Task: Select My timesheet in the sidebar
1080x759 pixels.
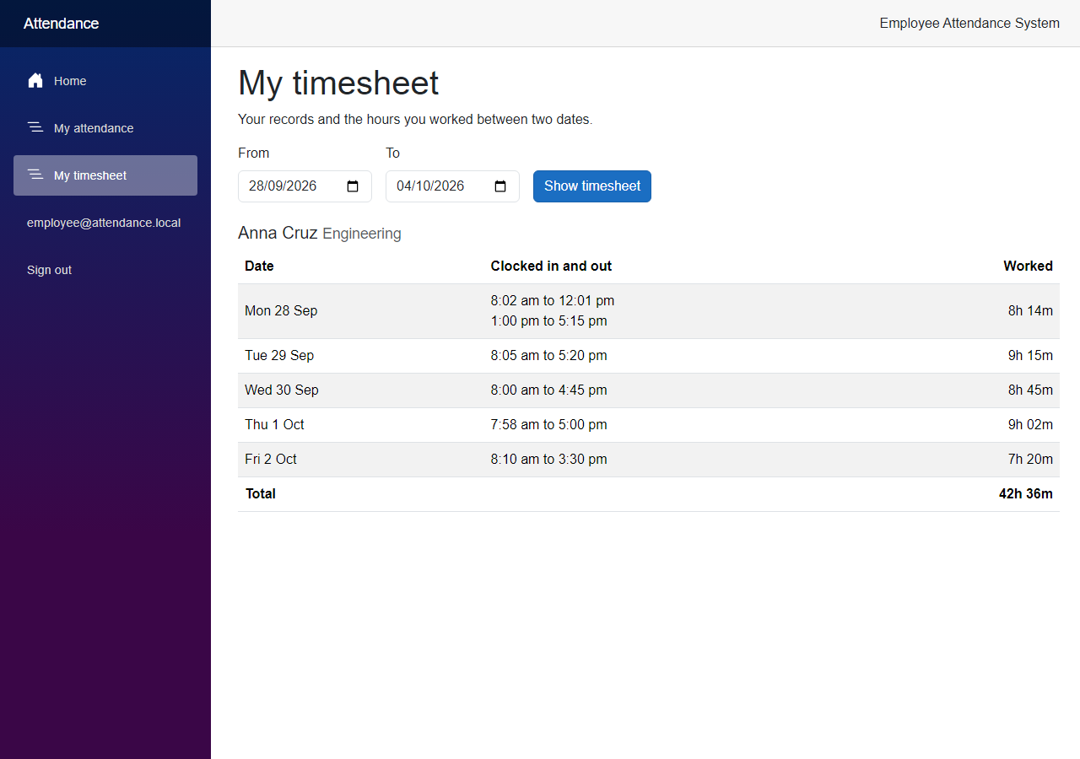Action: pyautogui.click(x=105, y=175)
